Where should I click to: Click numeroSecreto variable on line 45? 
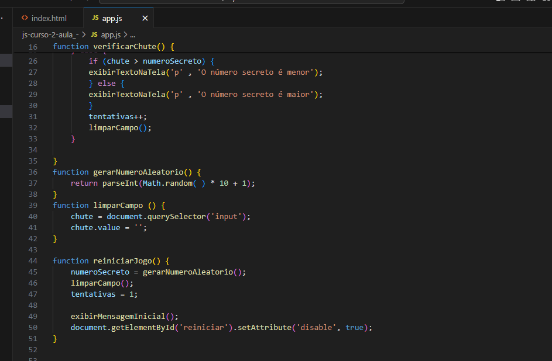coord(100,272)
